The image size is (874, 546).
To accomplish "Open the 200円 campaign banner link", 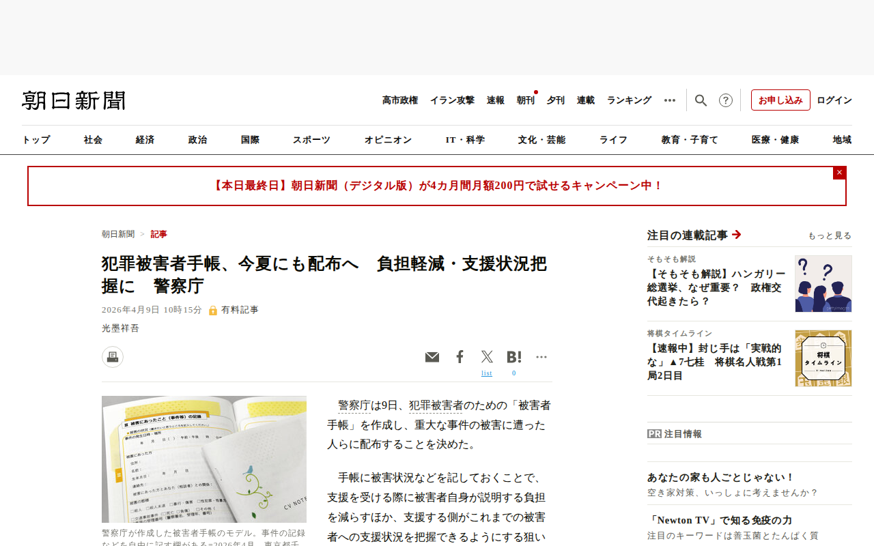I will (x=437, y=186).
